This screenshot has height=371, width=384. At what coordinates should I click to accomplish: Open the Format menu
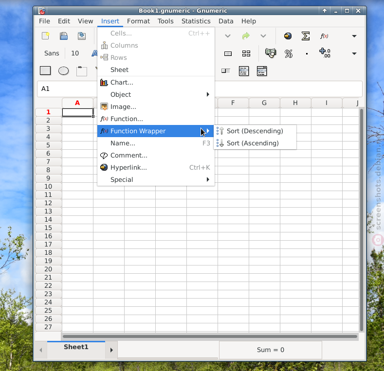138,21
